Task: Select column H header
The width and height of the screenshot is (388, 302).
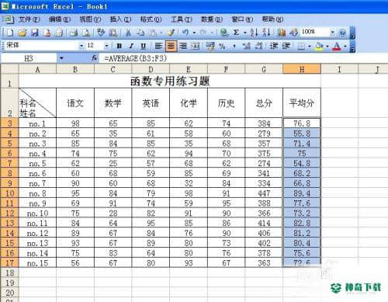Action: click(x=302, y=69)
